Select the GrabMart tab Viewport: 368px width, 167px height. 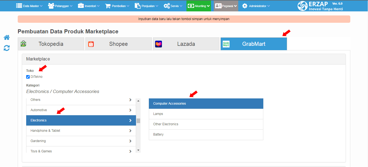click(x=254, y=44)
